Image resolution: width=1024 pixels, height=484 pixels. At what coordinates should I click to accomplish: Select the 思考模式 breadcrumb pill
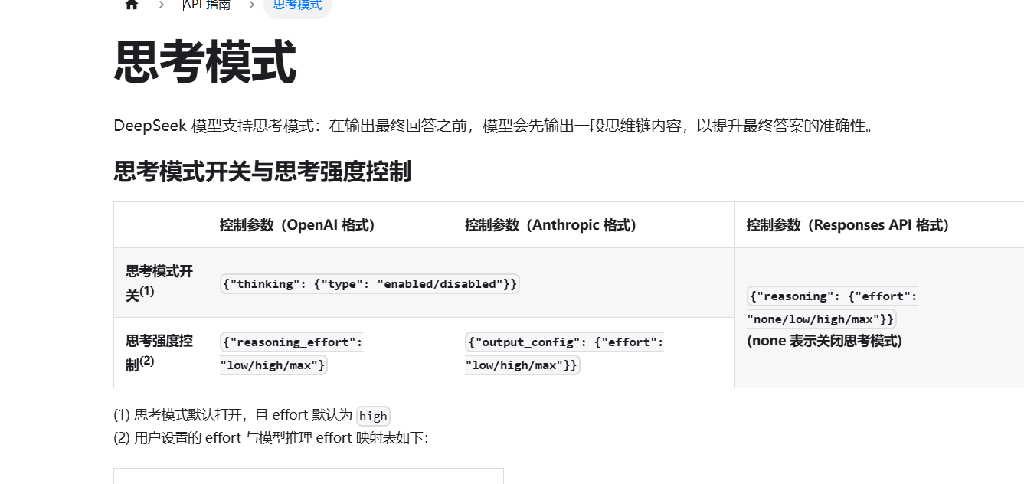pos(297,5)
